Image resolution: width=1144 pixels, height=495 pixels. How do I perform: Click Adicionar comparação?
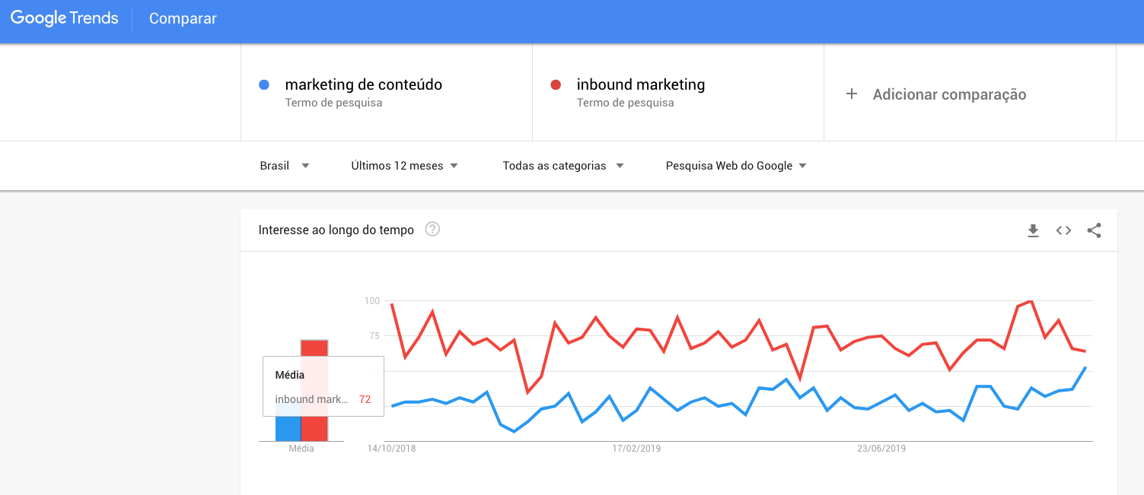pyautogui.click(x=949, y=94)
